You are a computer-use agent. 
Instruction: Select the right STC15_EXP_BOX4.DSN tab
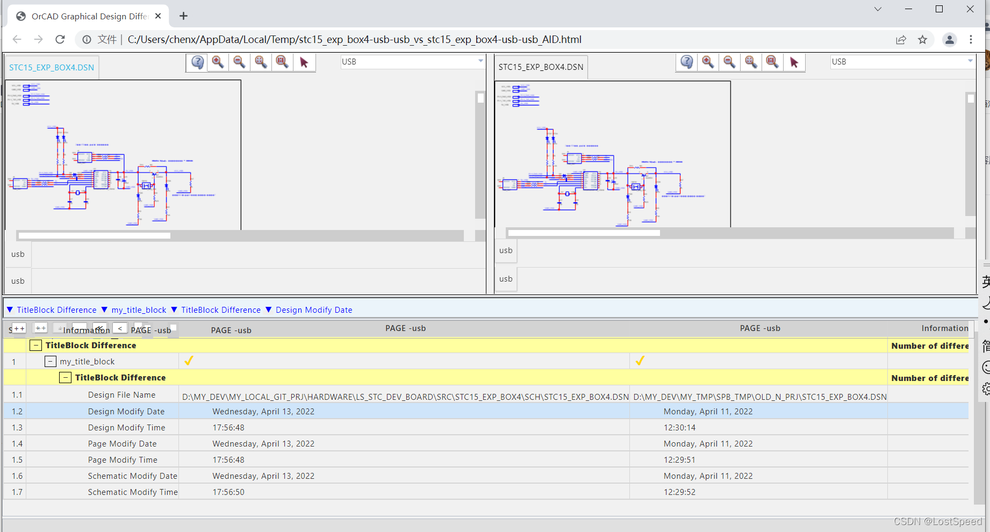[x=541, y=67]
